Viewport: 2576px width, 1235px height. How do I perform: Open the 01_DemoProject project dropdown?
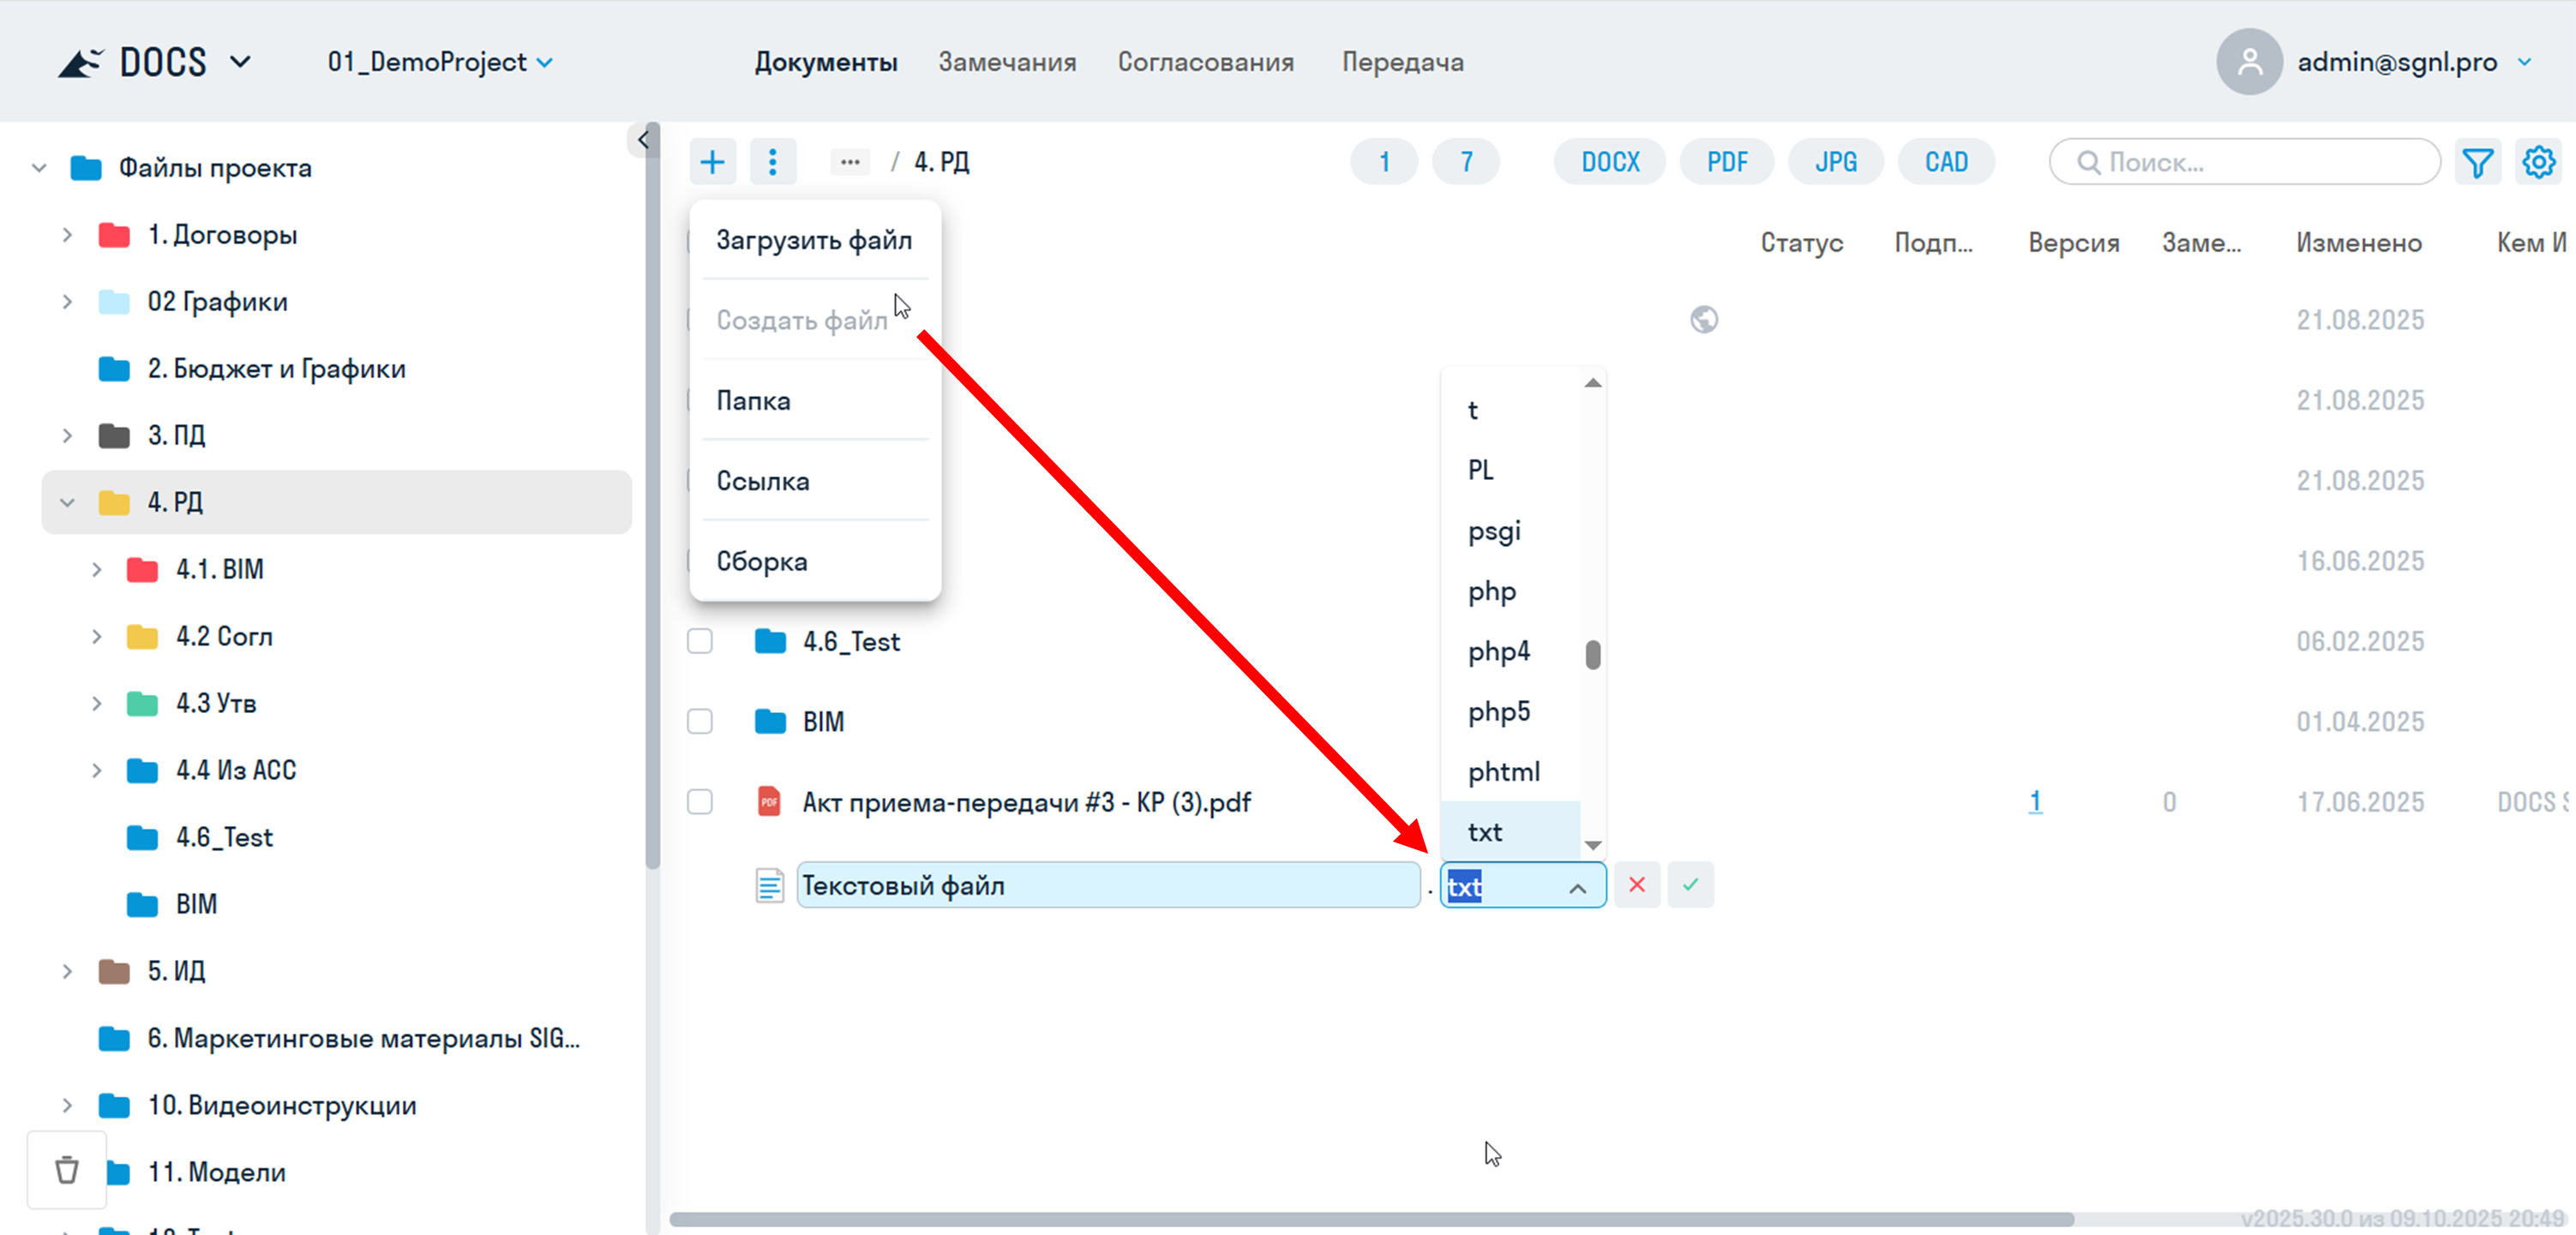click(440, 62)
